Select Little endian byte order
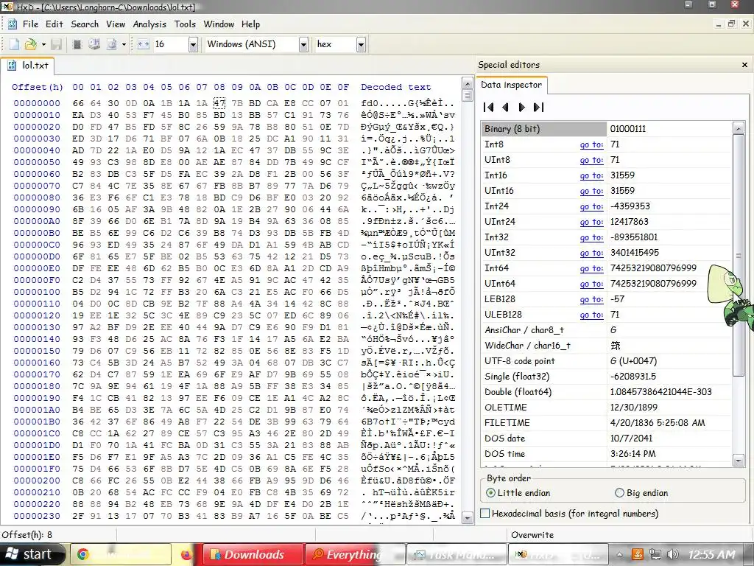 tap(518, 493)
